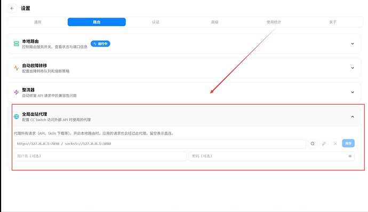Switch to the 关于 tab
Image resolution: width=368 pixels, height=212 pixels.
click(x=333, y=22)
